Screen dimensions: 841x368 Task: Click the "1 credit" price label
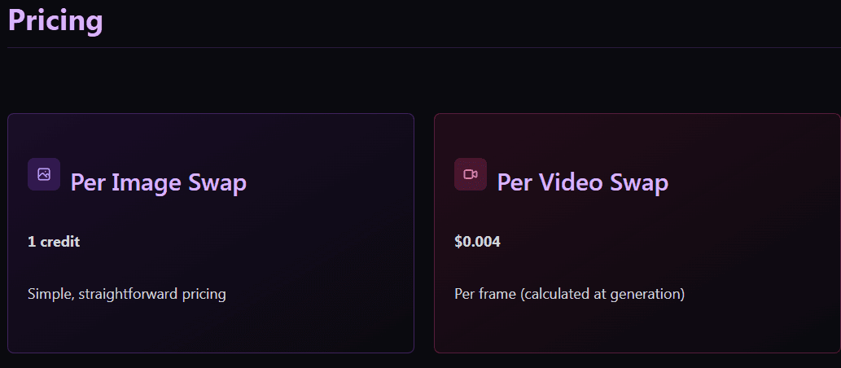[54, 242]
